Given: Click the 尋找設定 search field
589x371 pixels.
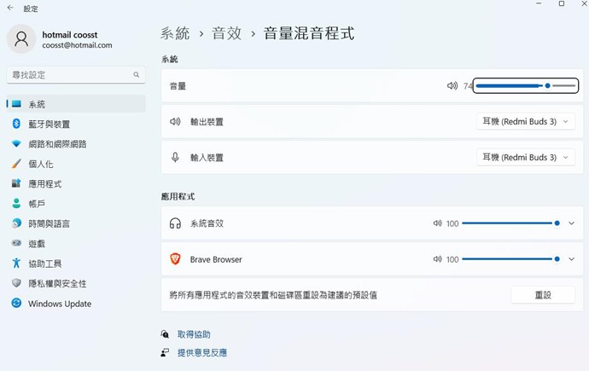Looking at the screenshot, I should pos(68,75).
